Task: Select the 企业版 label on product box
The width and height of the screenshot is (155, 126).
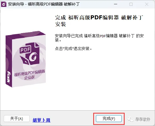Action: [30, 78]
